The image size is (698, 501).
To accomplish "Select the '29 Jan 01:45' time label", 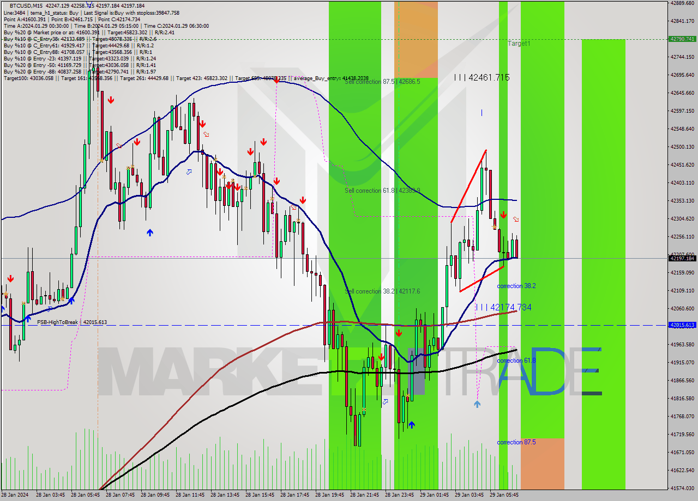I will click(x=434, y=496).
